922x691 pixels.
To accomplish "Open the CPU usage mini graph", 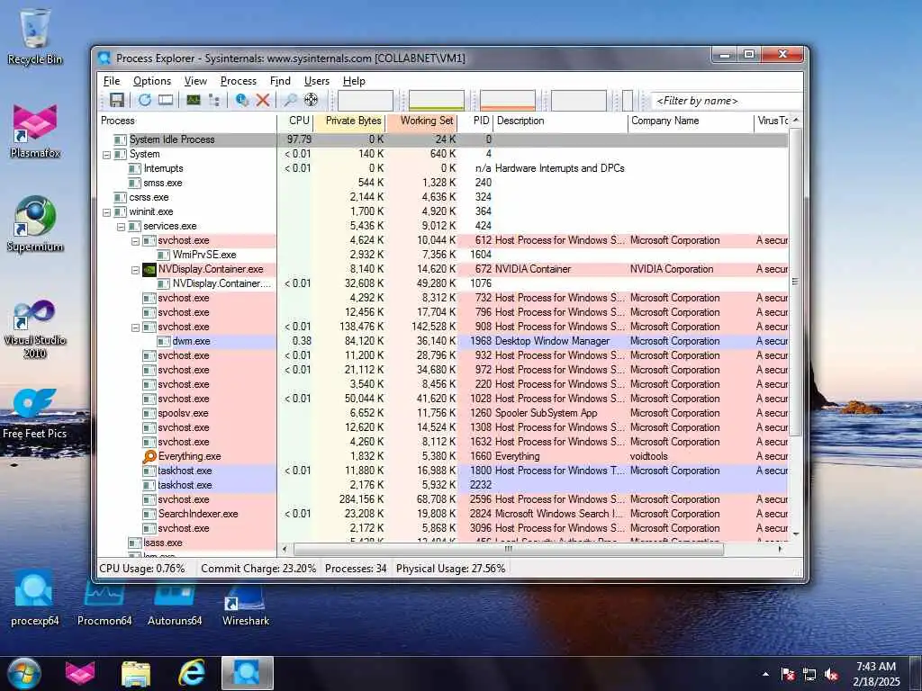I will (366, 101).
